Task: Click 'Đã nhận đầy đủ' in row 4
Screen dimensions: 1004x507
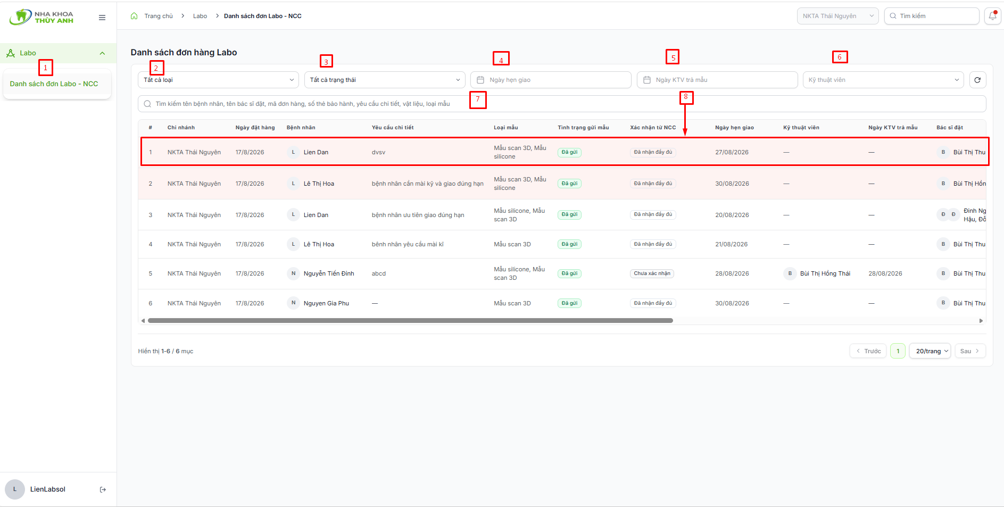Action: point(653,244)
